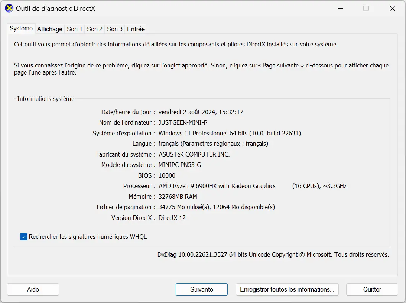Click the DirectX diagnostic app icon in title bar
406x303 pixels.
pyautogui.click(x=9, y=9)
